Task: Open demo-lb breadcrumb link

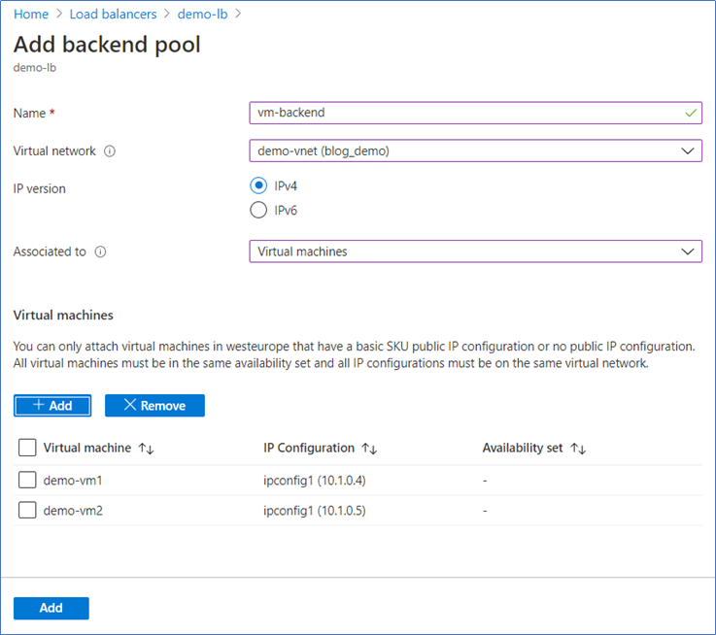Action: click(x=204, y=14)
